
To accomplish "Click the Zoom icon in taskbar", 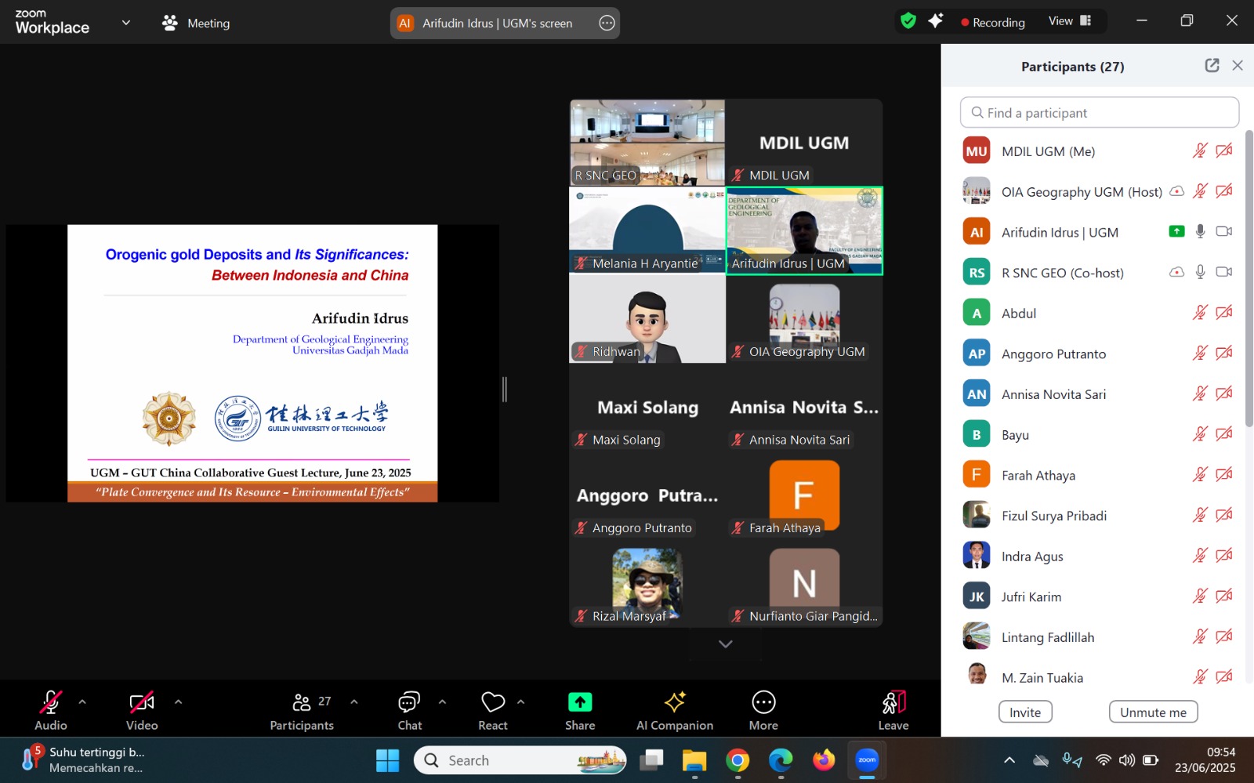I will [x=867, y=759].
